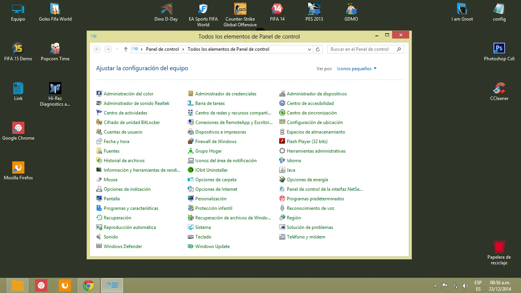The height and width of the screenshot is (293, 521).
Task: Select the Mozilla Firefox desktop icon
Action: (x=18, y=171)
